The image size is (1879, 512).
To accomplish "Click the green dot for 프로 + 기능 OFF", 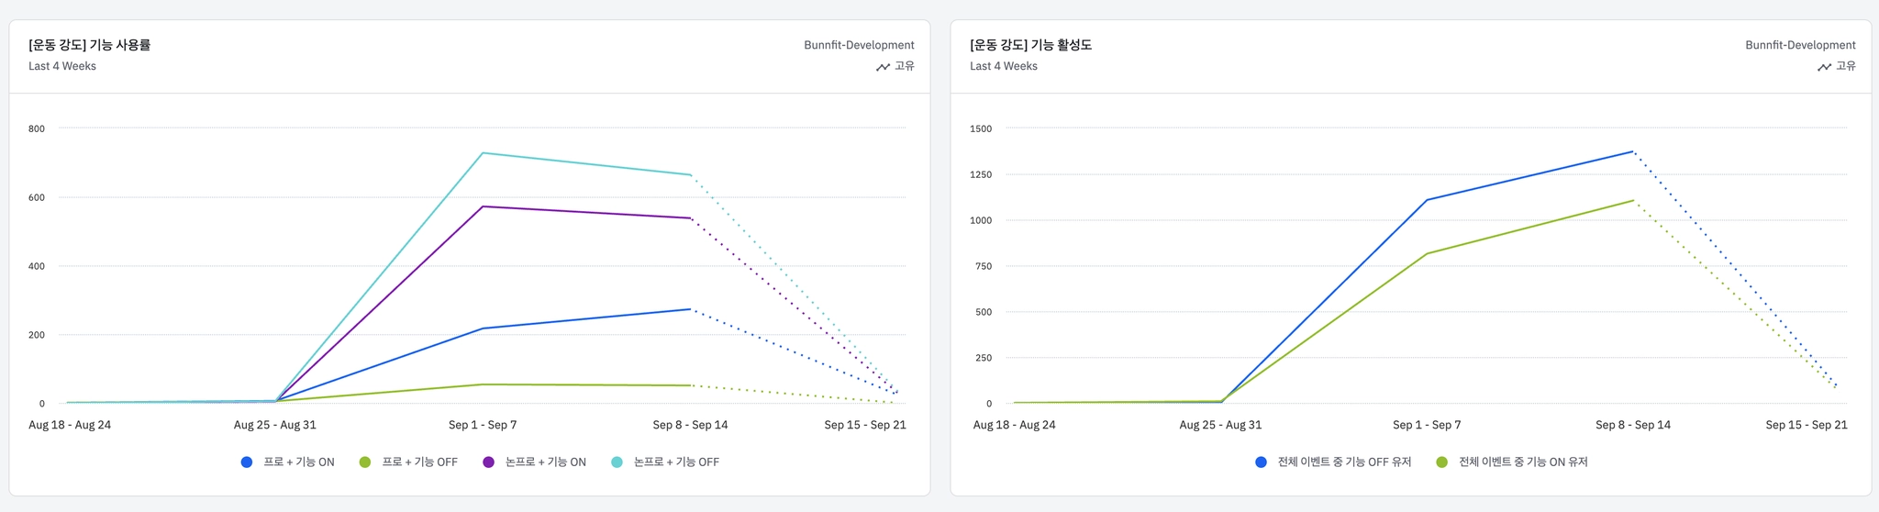I will coord(365,462).
